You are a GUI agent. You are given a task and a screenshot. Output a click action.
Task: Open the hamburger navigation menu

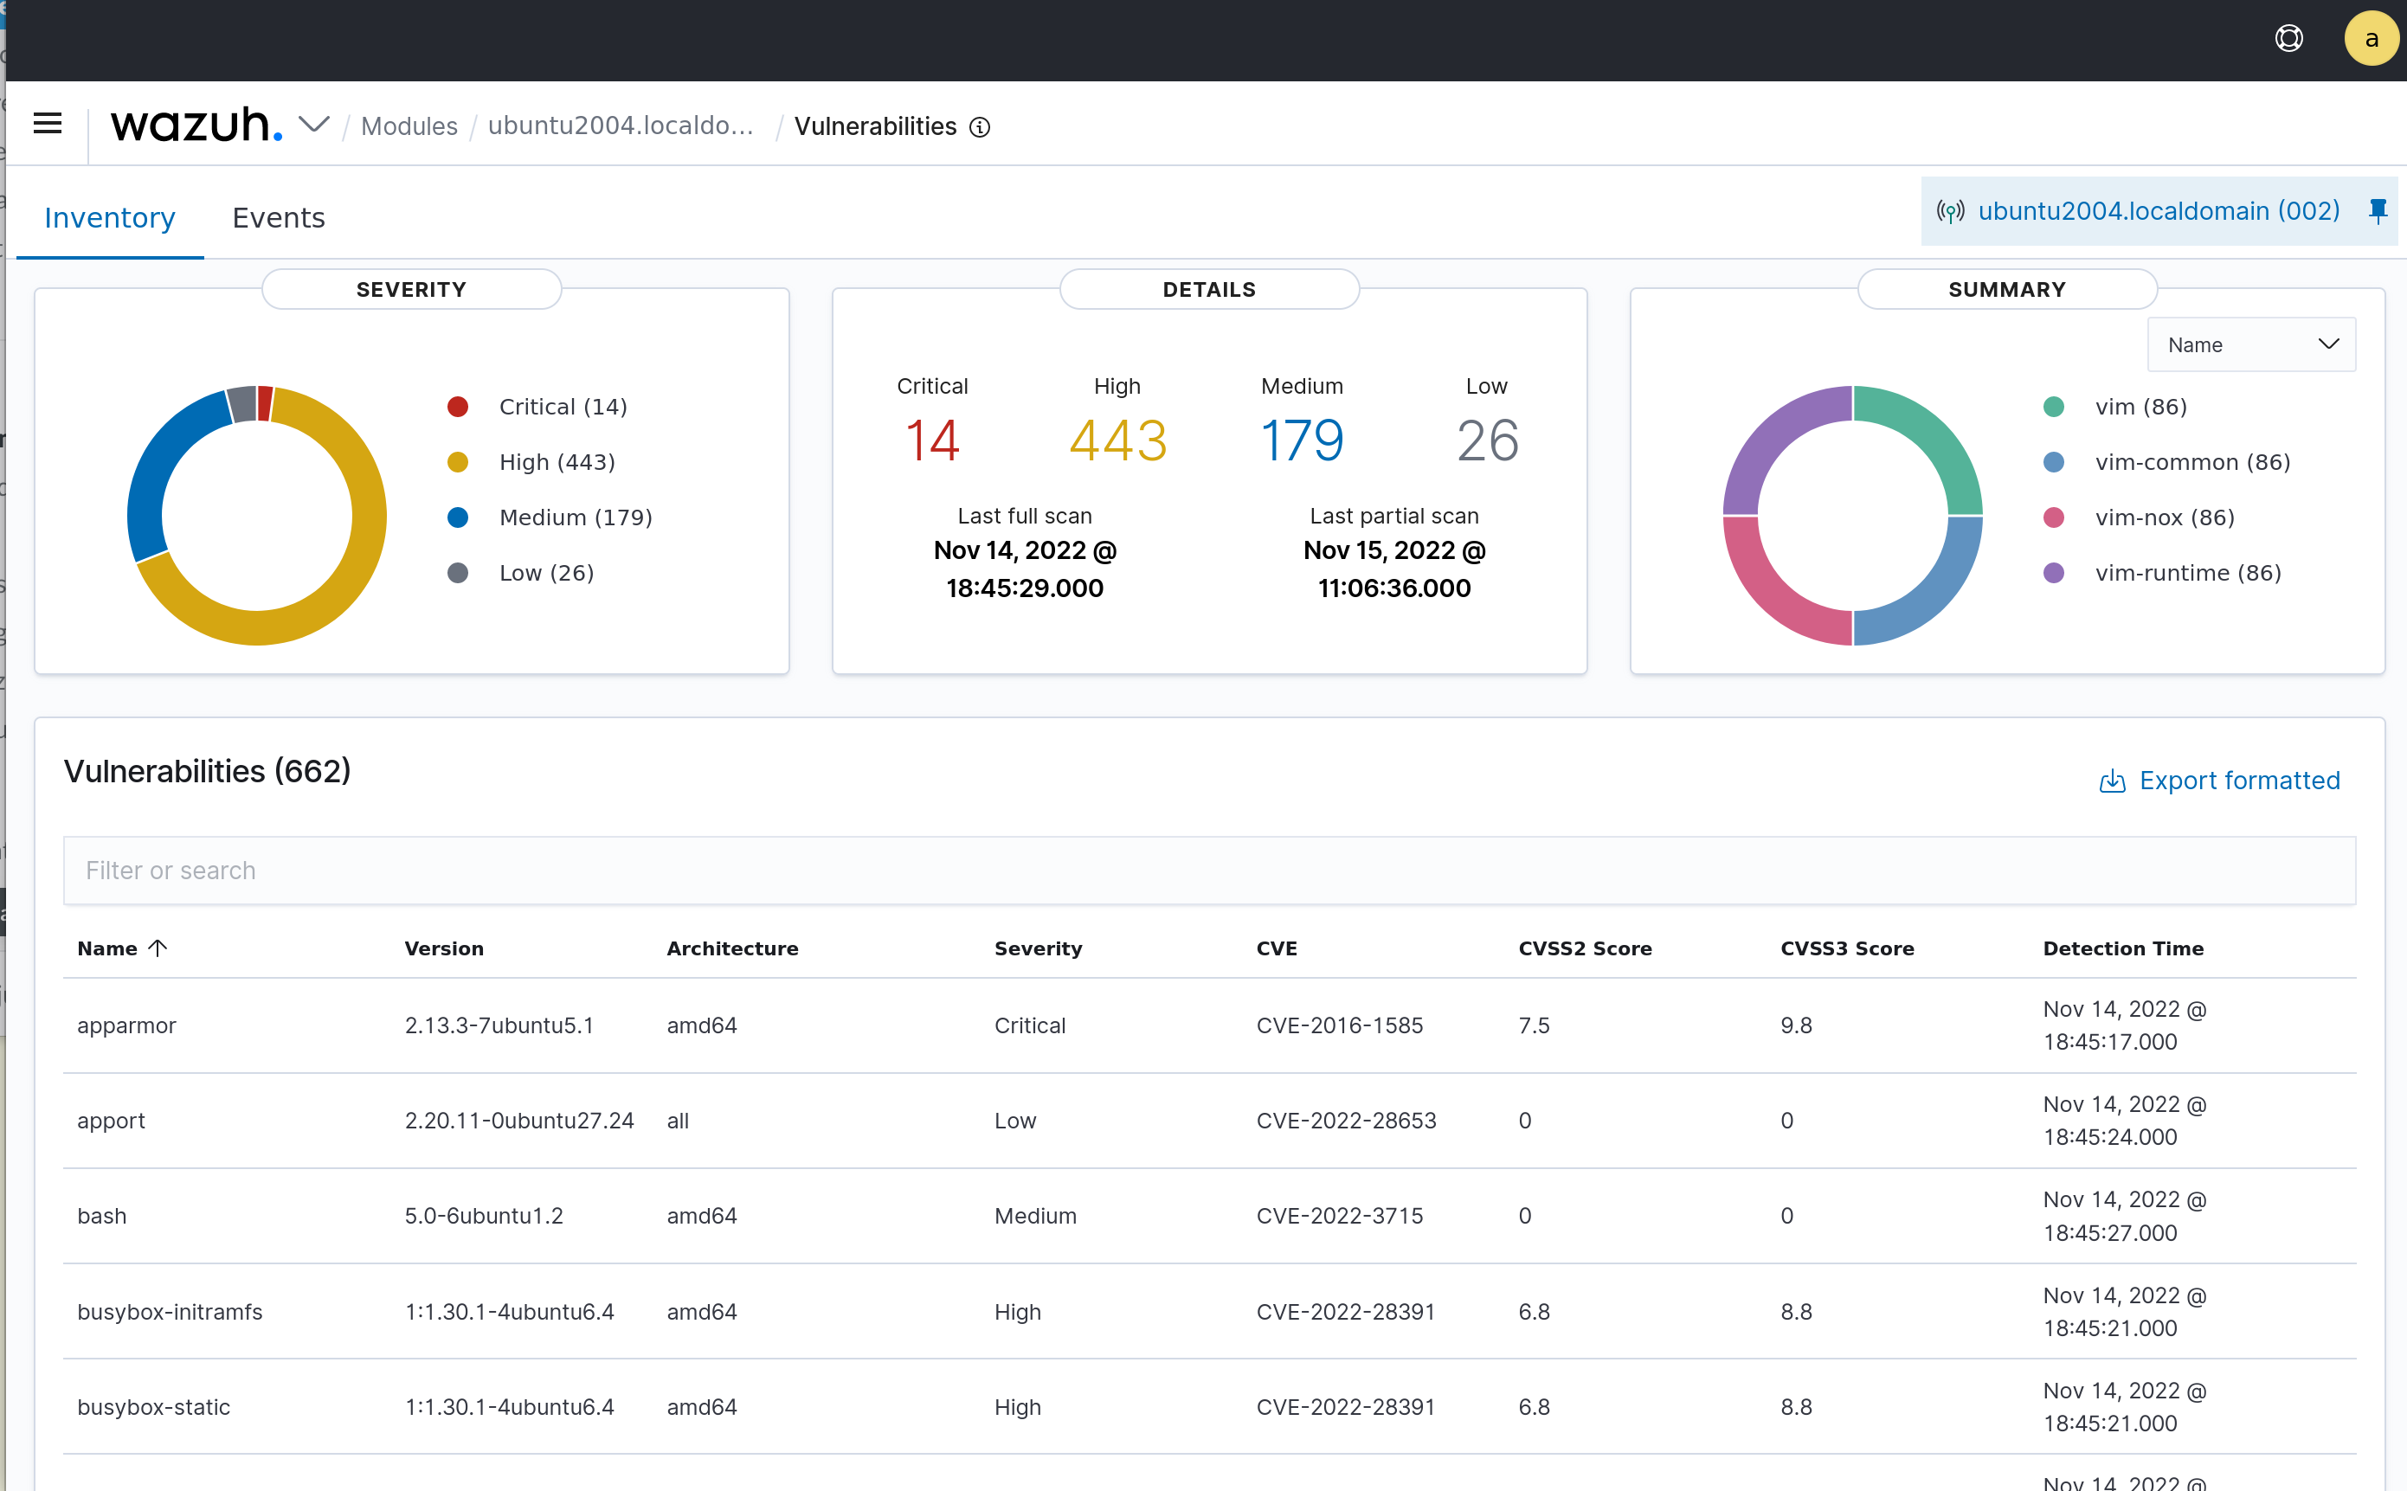[48, 125]
